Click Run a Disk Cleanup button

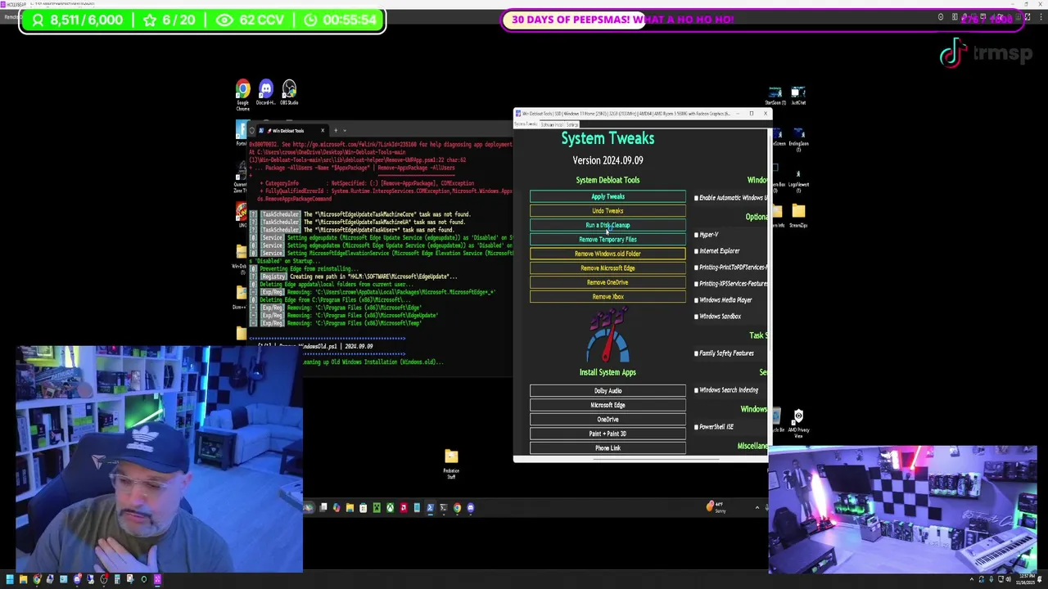[608, 225]
